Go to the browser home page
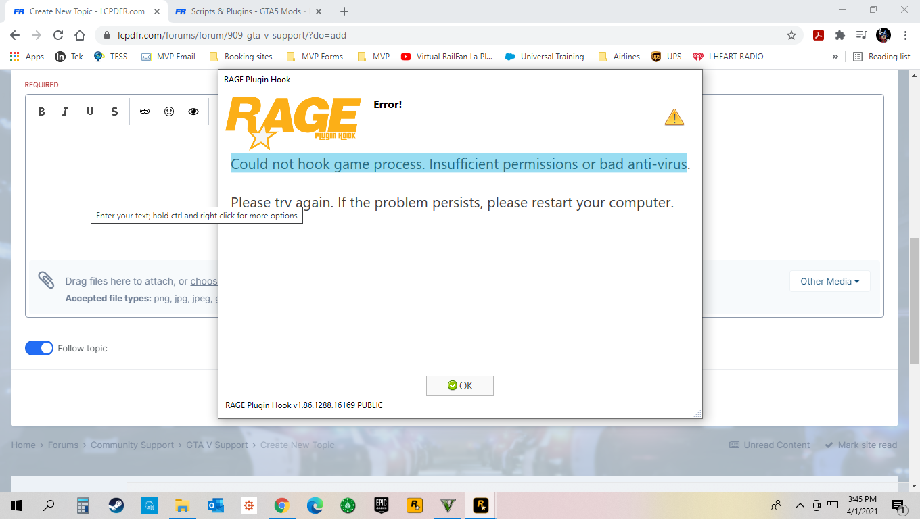This screenshot has width=920, height=519. coord(80,35)
